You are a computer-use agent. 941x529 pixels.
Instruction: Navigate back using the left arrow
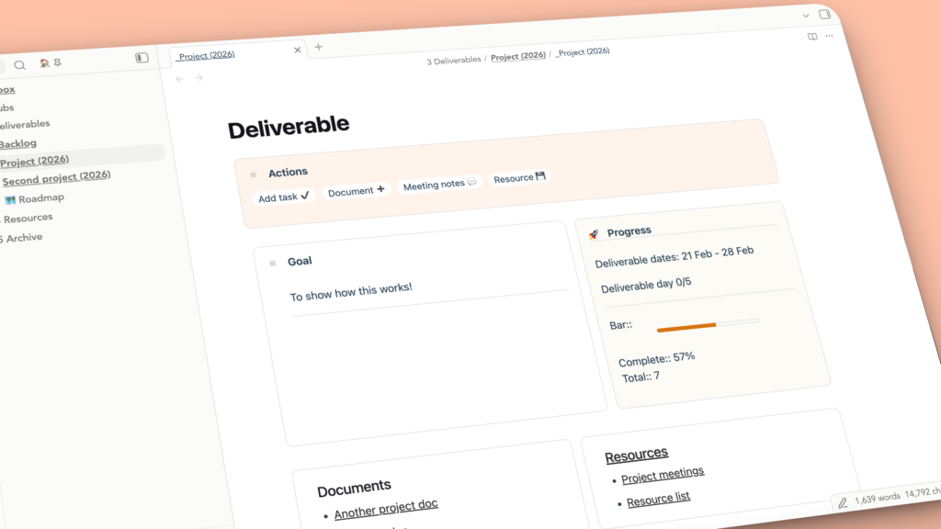click(x=180, y=80)
